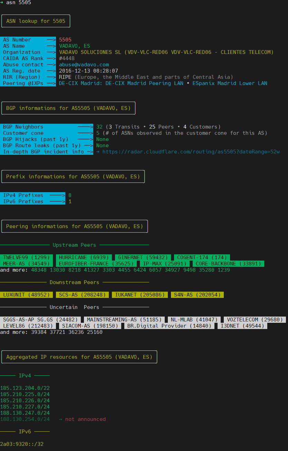Click the GINERNET (59432) upstream peer
Viewport: 288px width, 451px height.
coord(143,257)
